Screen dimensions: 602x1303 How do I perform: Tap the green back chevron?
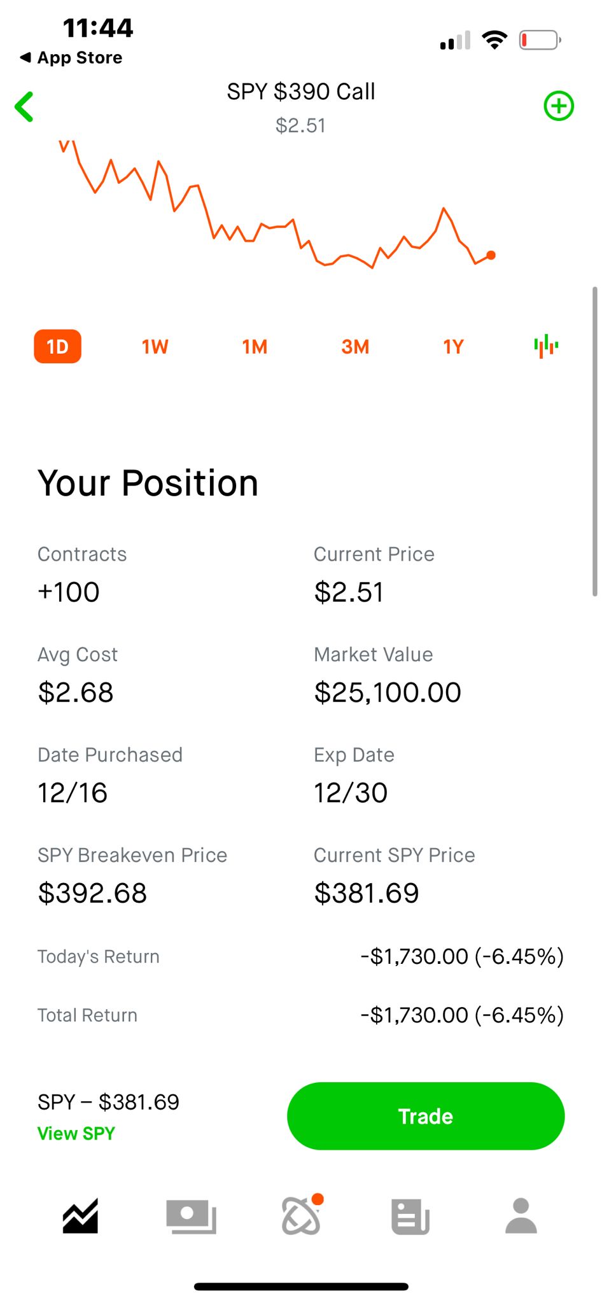24,107
